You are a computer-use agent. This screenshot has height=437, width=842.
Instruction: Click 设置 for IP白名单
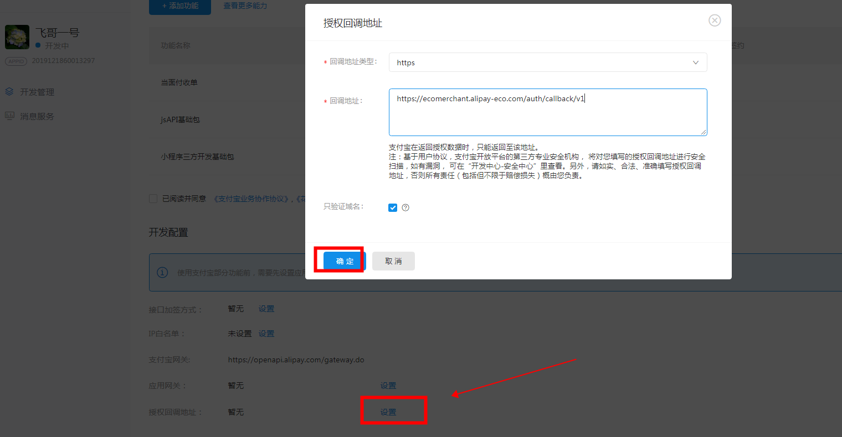(266, 334)
